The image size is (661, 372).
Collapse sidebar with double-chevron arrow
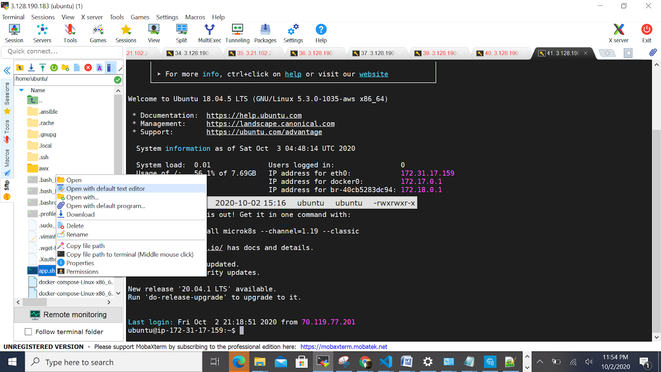pos(7,71)
